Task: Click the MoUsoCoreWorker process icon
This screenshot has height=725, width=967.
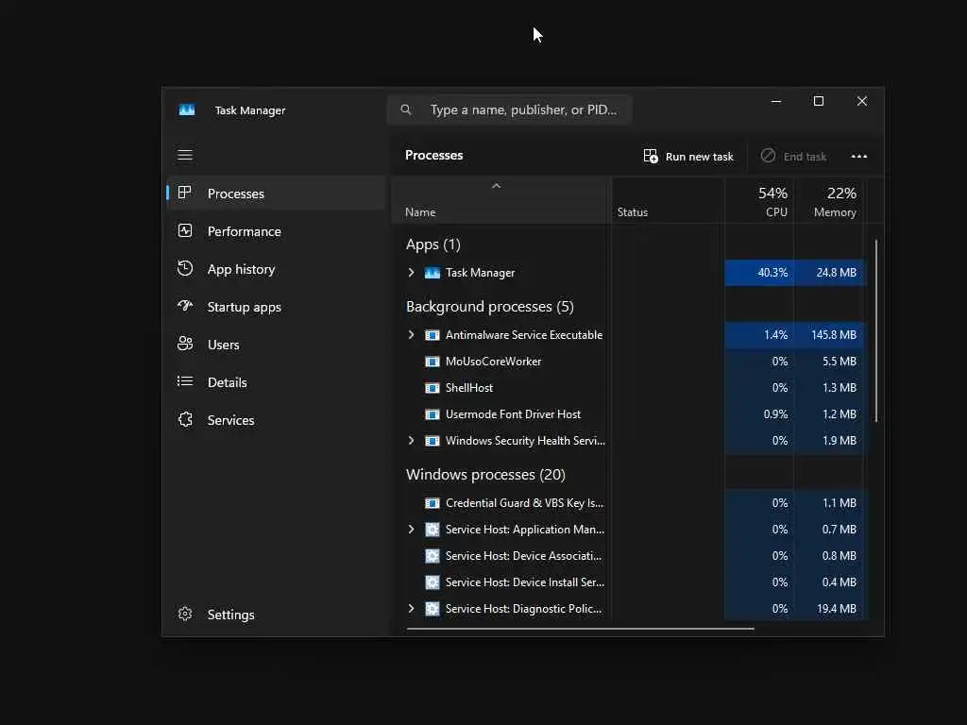Action: (x=433, y=362)
